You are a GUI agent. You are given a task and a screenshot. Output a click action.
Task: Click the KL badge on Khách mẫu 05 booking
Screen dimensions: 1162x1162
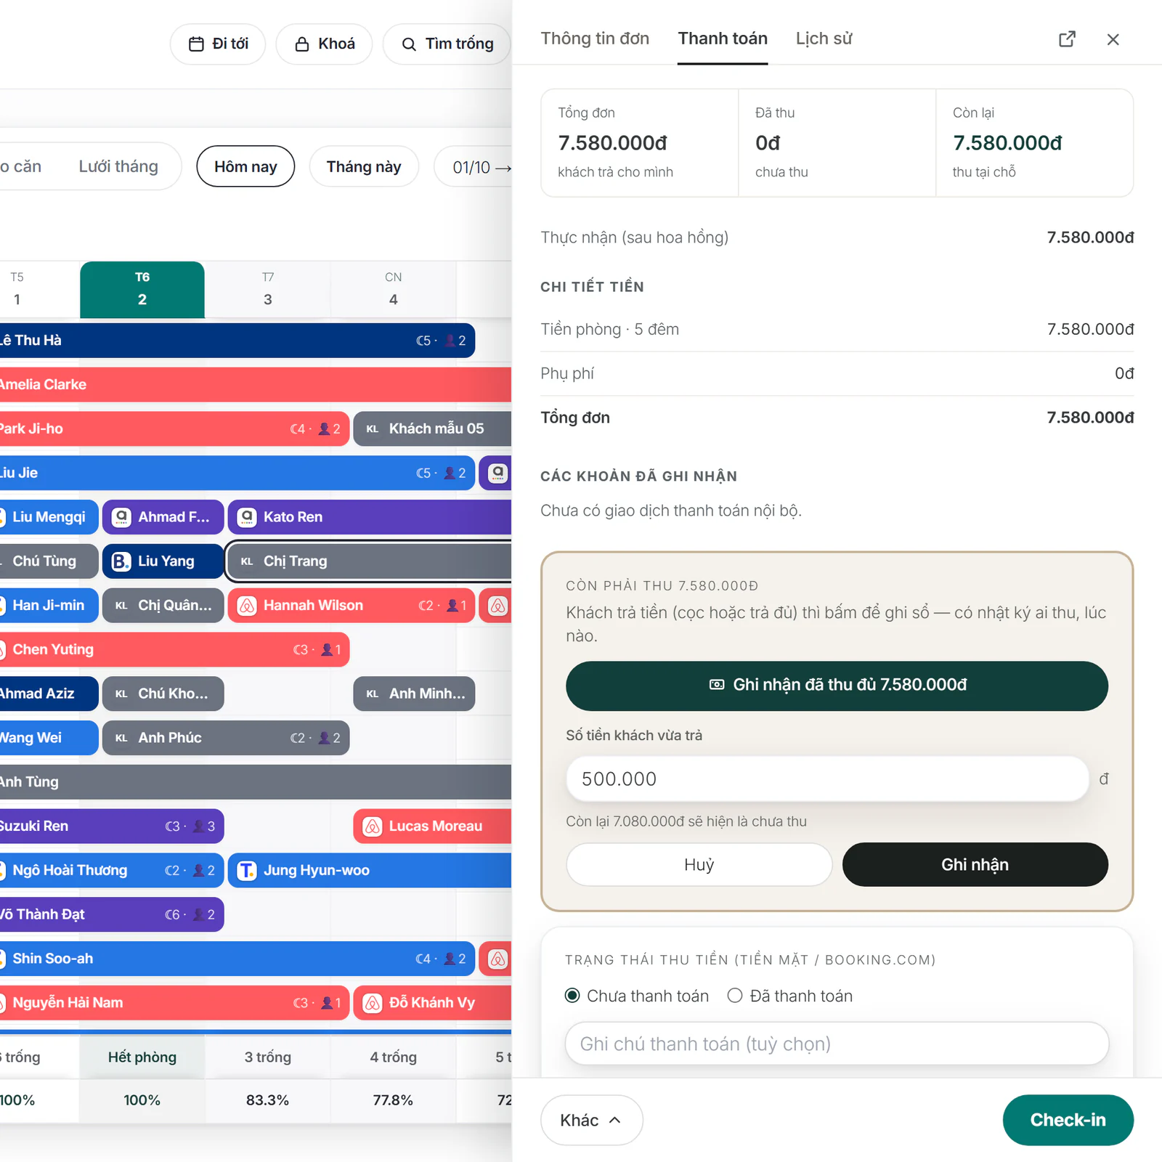[373, 429]
